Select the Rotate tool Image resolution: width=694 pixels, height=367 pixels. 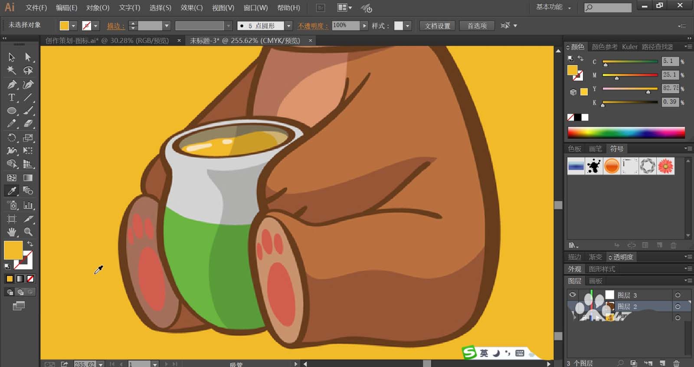click(x=12, y=138)
